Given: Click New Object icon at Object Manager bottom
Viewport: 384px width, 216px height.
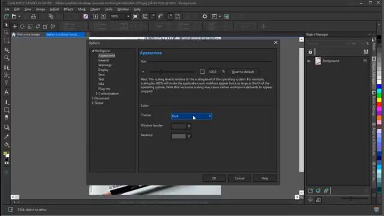Looking at the screenshot, I should (310, 191).
